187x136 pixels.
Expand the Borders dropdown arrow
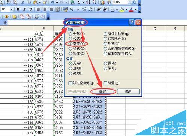[117, 9]
